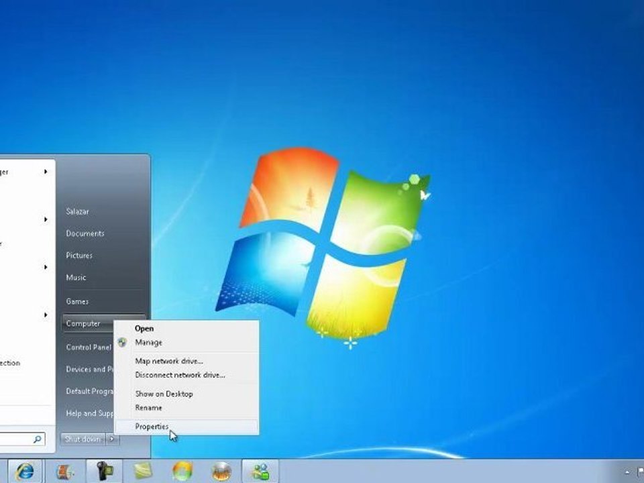Open Documents from the Start menu
The width and height of the screenshot is (644, 483).
(x=85, y=233)
